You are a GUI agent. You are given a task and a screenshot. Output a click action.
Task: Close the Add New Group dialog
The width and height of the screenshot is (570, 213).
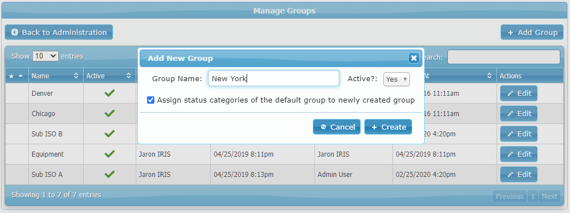click(413, 58)
